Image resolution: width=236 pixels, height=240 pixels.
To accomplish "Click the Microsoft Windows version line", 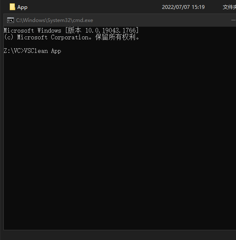I will click(x=71, y=30).
